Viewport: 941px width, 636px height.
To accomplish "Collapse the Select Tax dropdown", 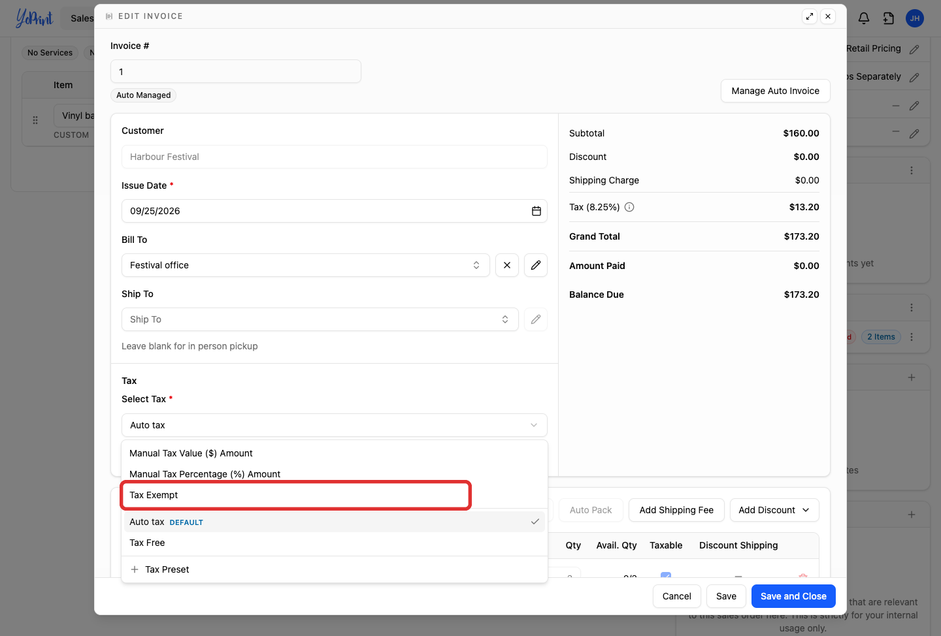I will pos(335,425).
